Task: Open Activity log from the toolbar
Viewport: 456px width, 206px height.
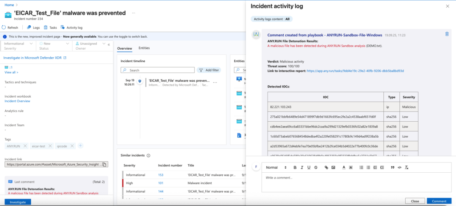Action: (71, 28)
